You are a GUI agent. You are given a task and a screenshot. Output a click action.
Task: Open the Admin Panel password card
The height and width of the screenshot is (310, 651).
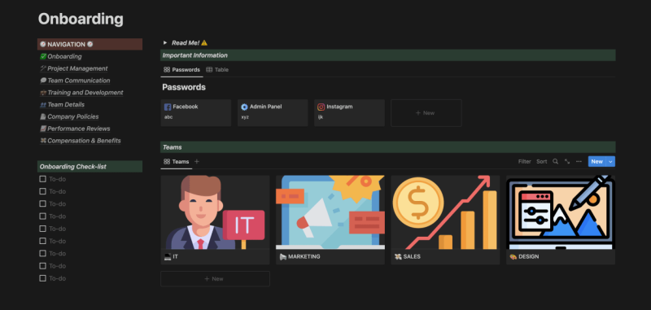pyautogui.click(x=273, y=113)
